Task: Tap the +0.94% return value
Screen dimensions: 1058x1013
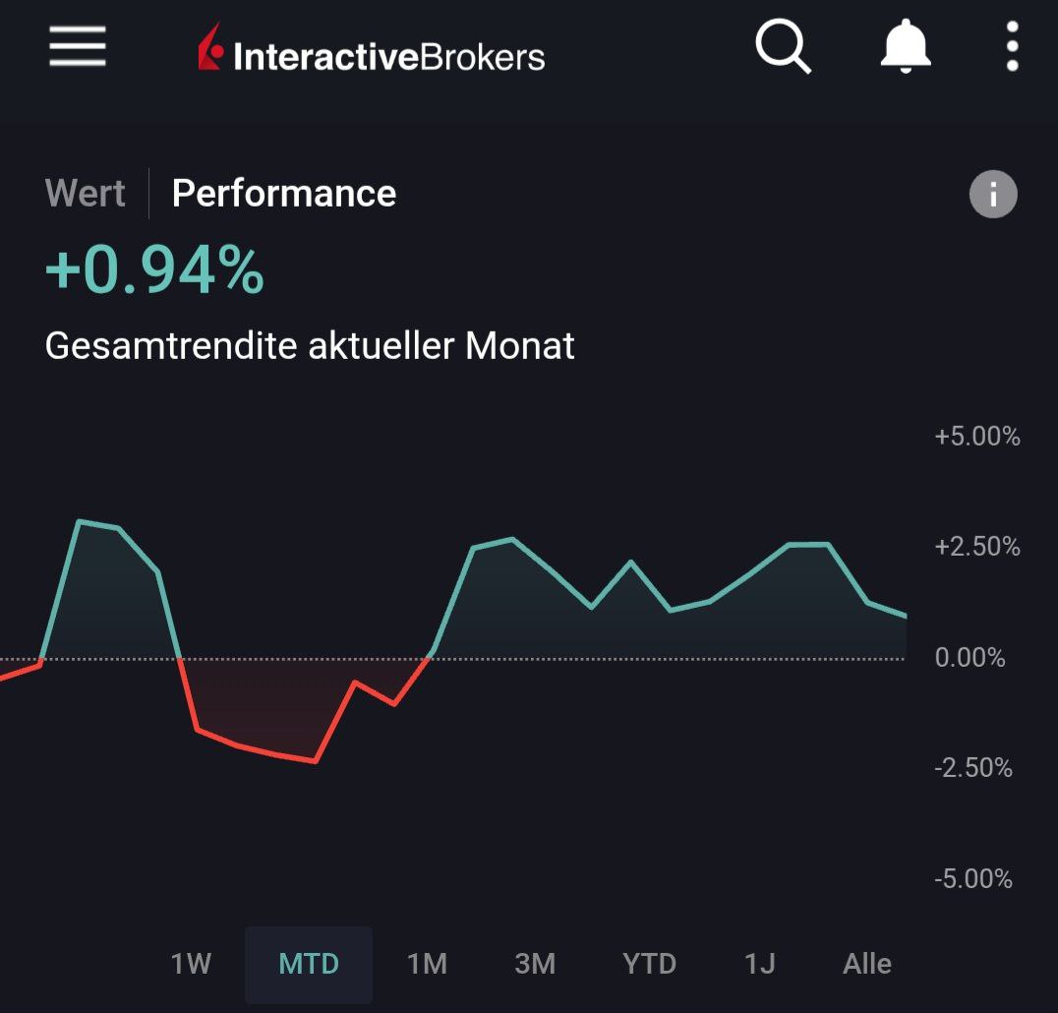Action: click(154, 270)
